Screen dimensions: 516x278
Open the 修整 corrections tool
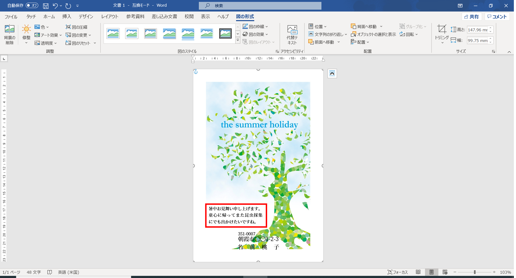point(26,35)
